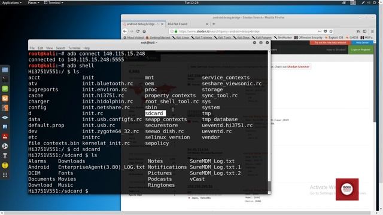383x215 pixels.
Task: Click the workspace indicator in top bar
Action: [353, 2]
